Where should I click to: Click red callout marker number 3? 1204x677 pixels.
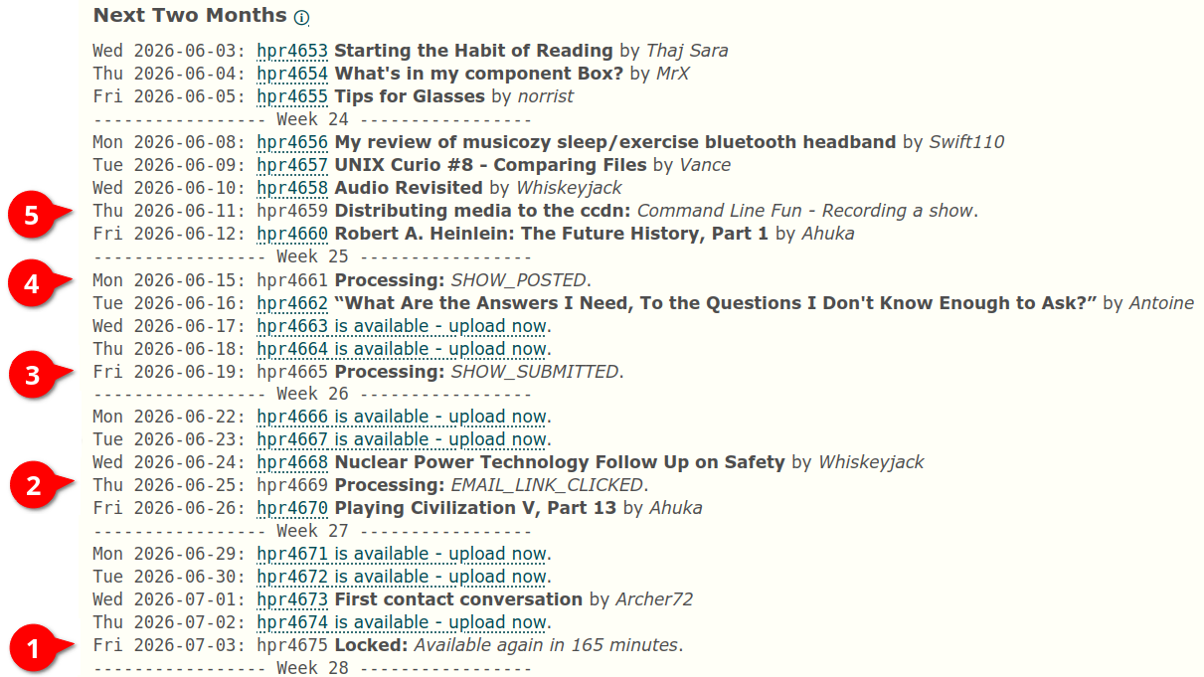point(32,376)
